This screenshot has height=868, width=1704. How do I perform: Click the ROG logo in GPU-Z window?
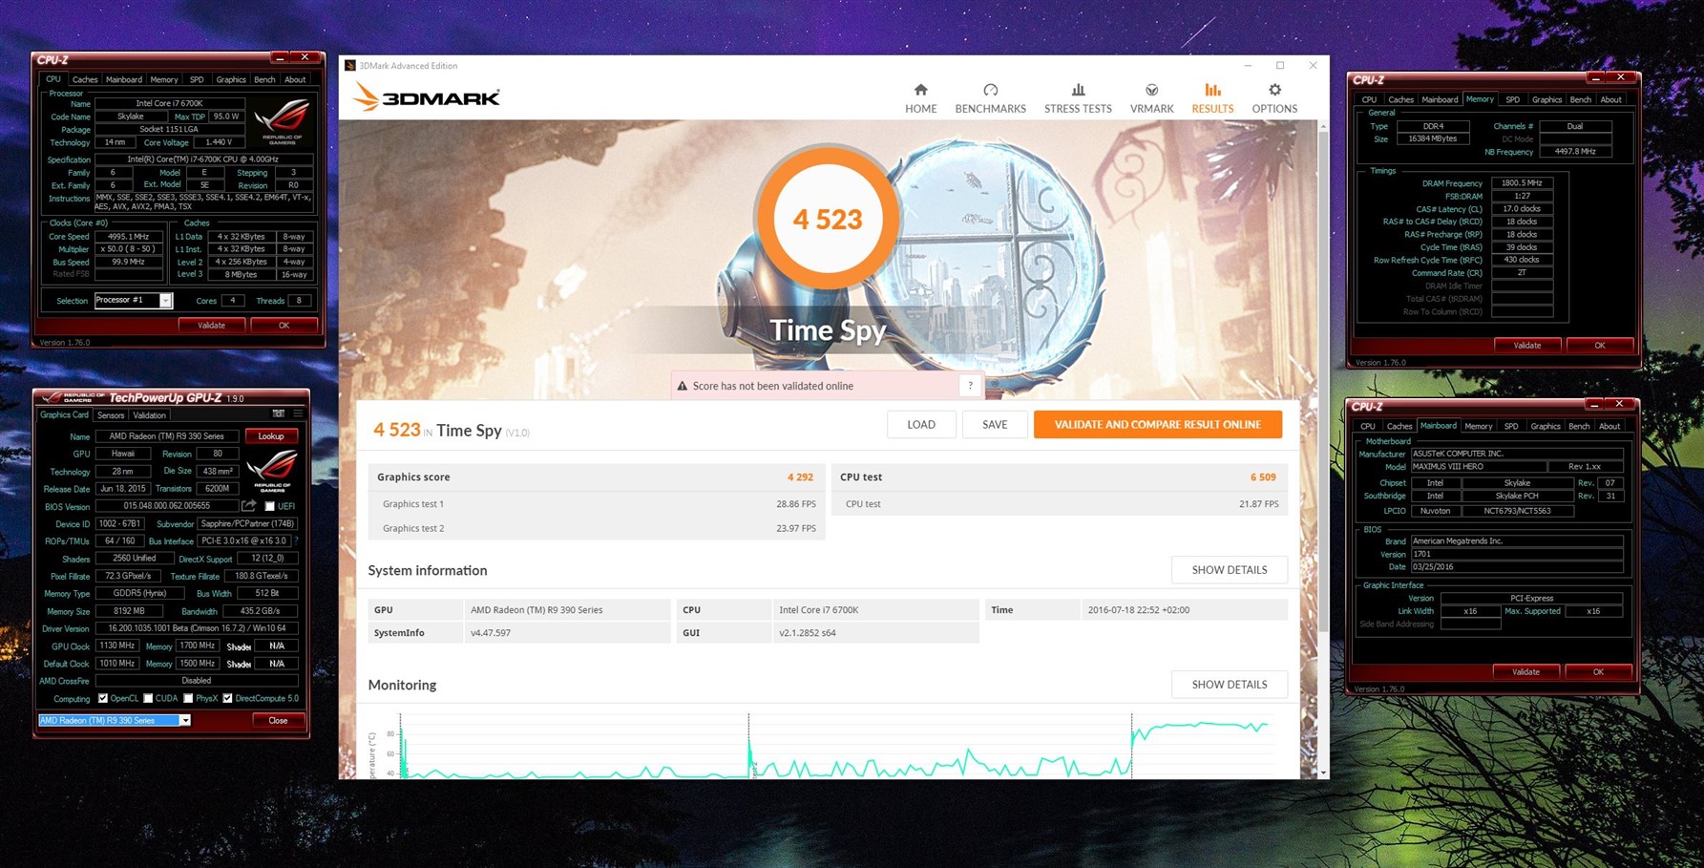click(271, 469)
